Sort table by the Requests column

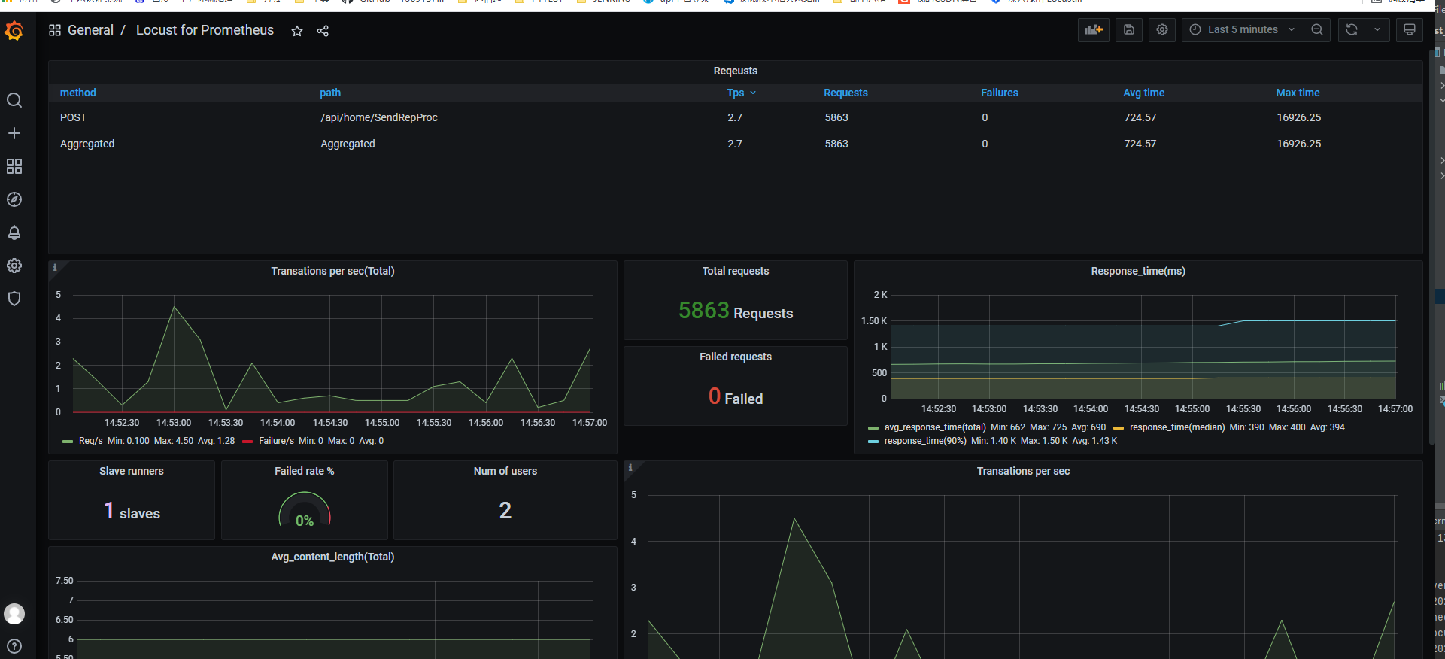pos(845,93)
